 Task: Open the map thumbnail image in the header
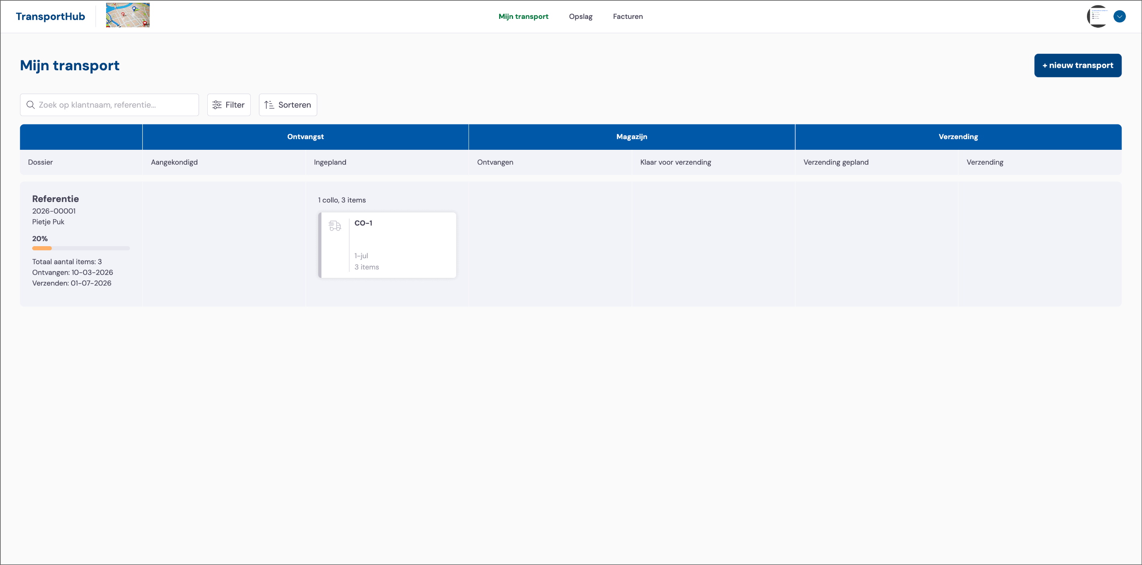(128, 15)
